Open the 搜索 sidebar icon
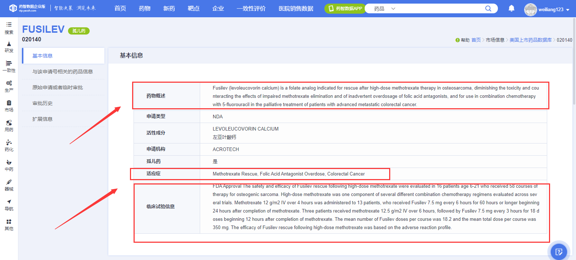 tap(9, 28)
